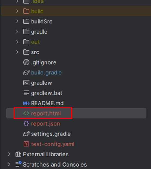
Task: Select the gradle folder name
Action: [39, 32]
